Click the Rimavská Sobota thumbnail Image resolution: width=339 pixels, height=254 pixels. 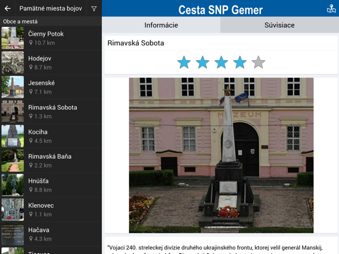[13, 112]
